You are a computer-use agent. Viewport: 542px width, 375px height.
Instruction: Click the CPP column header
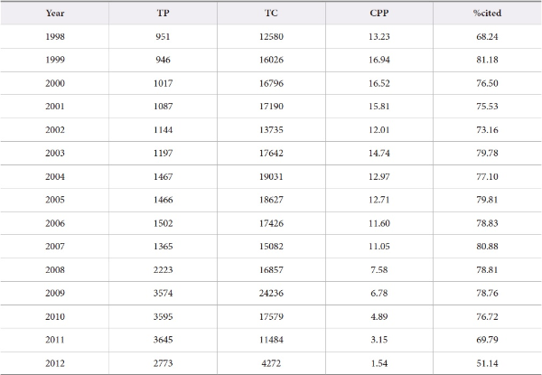(x=379, y=14)
